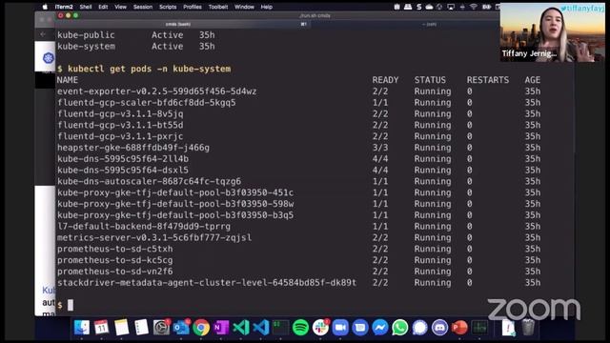610x343 pixels.
Task: Click the stackdriver-metadata-agent-cluster-level pod name
Action: pos(207,283)
